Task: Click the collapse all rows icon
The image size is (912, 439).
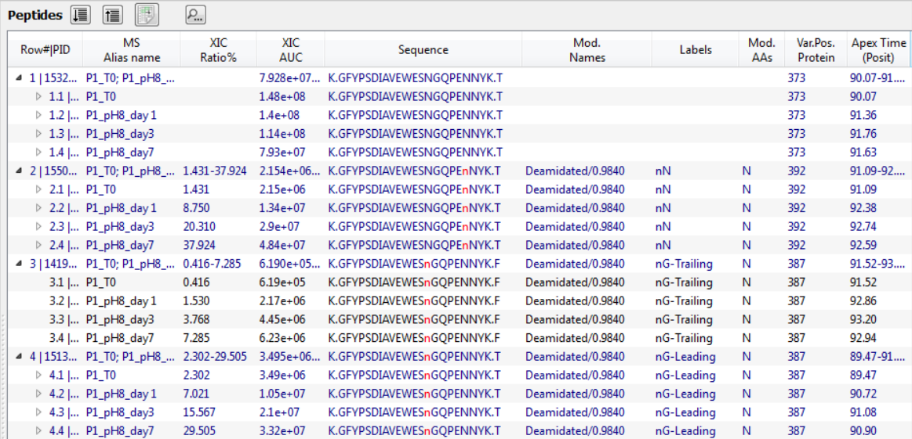Action: [112, 15]
